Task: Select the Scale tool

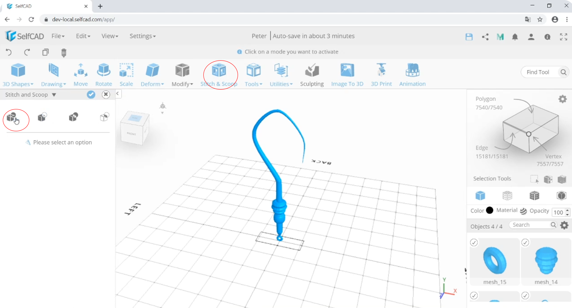Action: click(x=126, y=75)
